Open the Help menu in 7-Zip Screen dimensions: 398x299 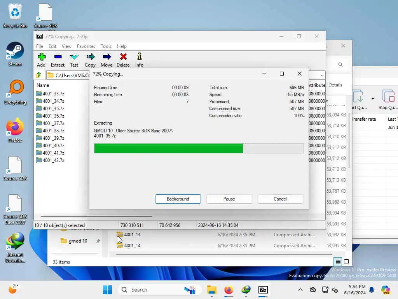(122, 46)
